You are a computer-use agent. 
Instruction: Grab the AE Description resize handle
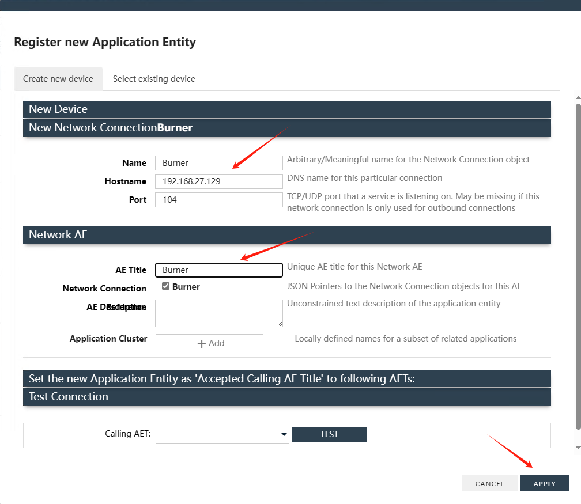click(x=280, y=324)
